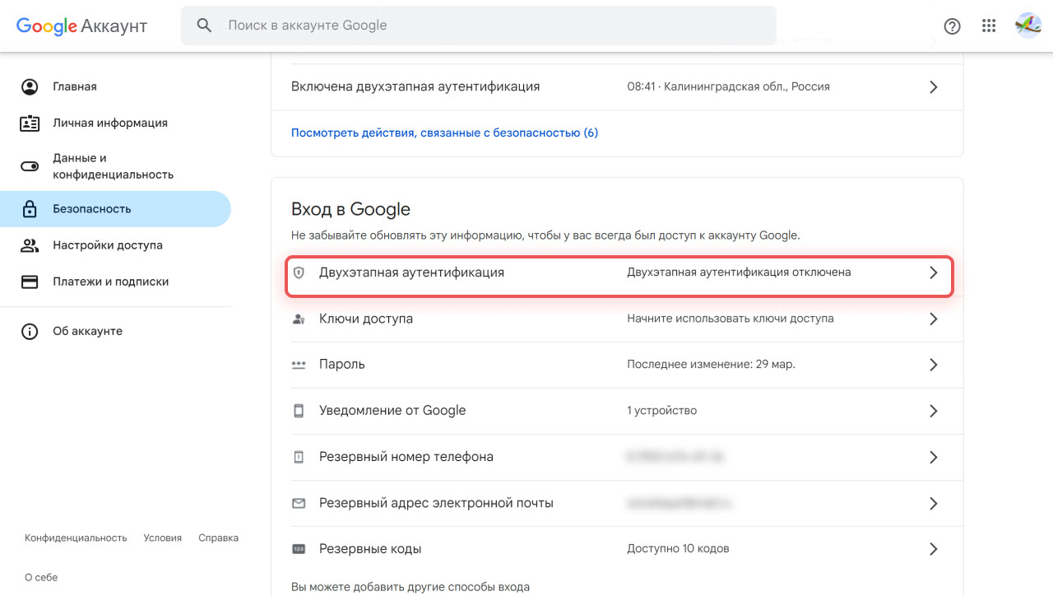This screenshot has width=1053, height=596.
Task: Click the Об аккаунте info icon
Action: (x=30, y=331)
